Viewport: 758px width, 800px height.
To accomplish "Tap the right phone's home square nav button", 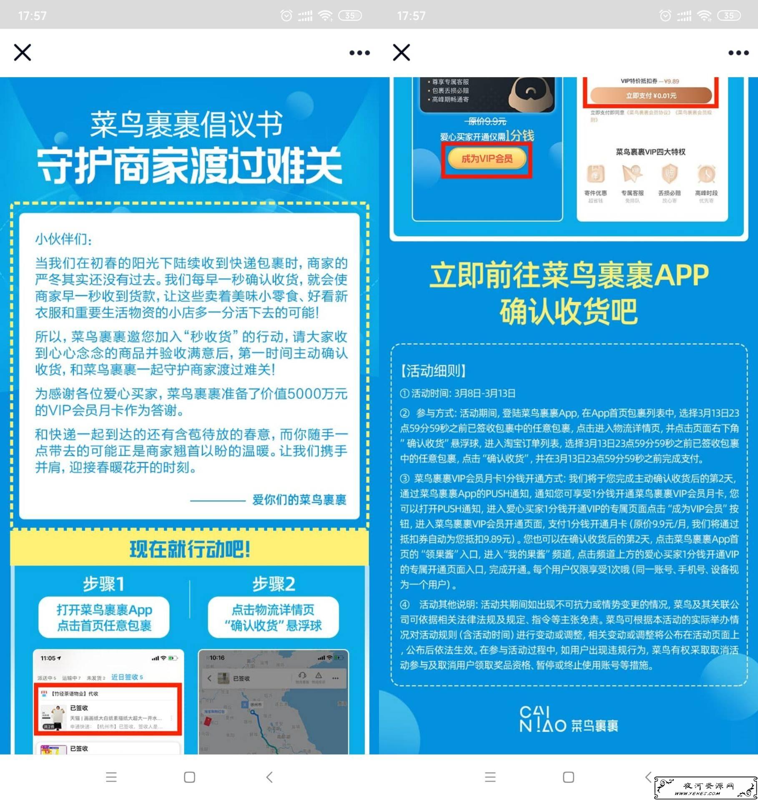I will 569,777.
